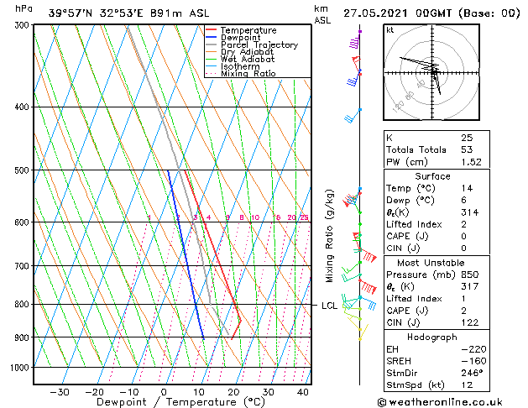Screen dimensions: 528x408
Task: Click the 500 hPa pressure label
Action: (22, 170)
